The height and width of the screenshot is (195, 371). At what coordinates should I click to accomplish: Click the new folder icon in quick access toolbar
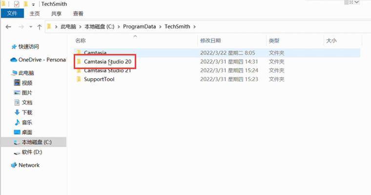[25, 4]
